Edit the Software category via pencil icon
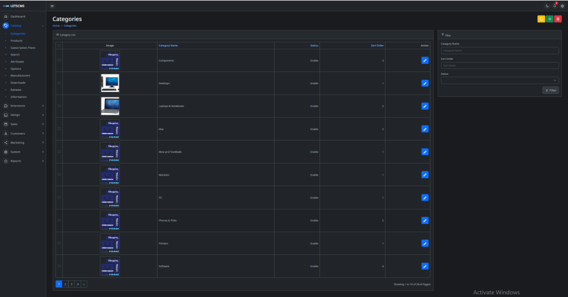 click(x=425, y=267)
